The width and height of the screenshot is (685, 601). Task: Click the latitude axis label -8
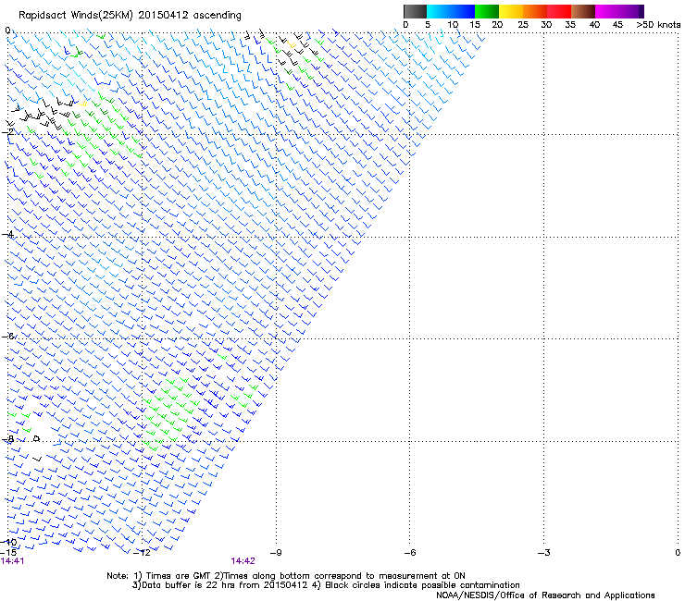coord(7,438)
